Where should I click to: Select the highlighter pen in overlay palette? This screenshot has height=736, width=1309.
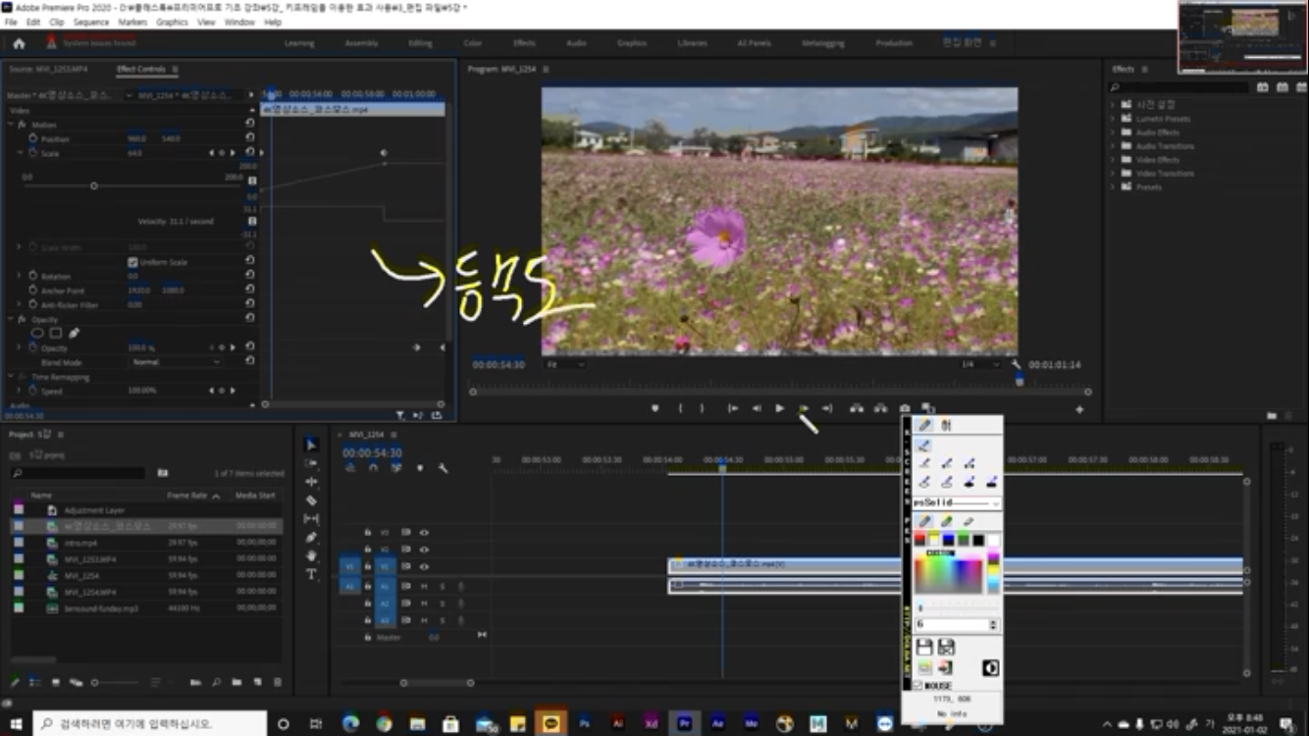click(946, 522)
